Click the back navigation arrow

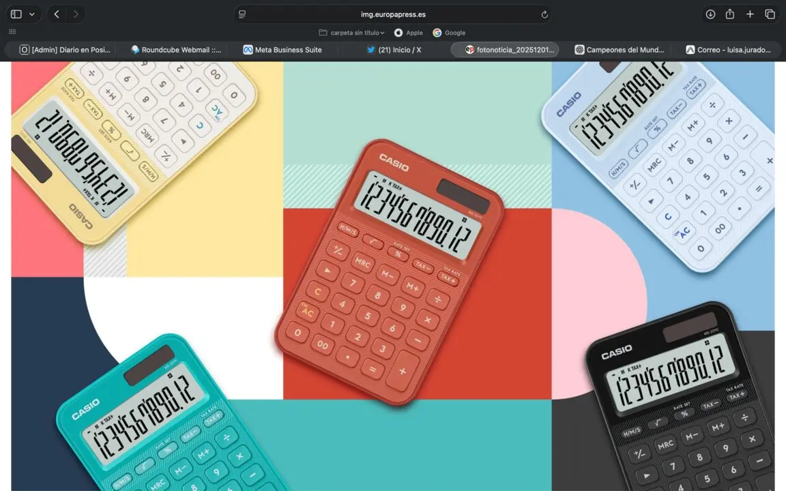[57, 14]
